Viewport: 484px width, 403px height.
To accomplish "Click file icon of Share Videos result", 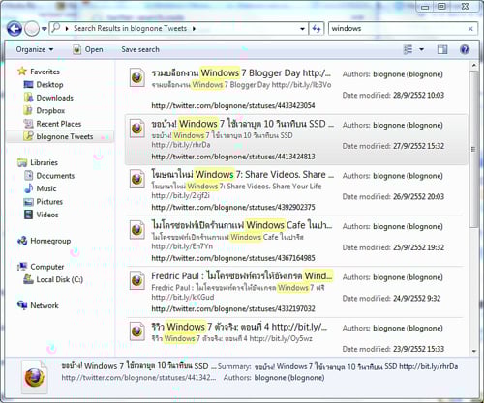I will pos(137,179).
